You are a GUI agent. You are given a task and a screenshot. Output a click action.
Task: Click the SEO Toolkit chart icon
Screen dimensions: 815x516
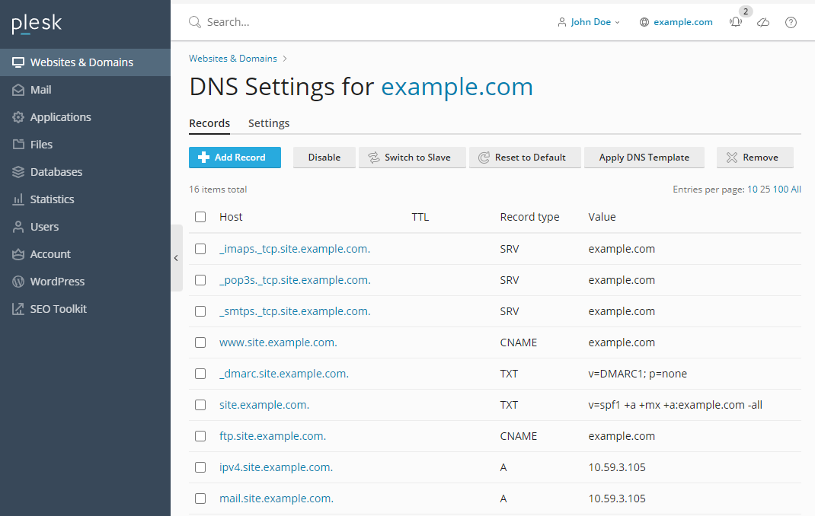tap(18, 309)
